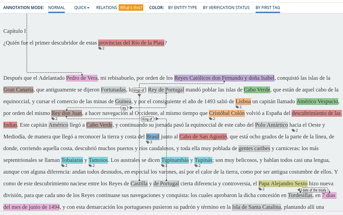
Task: Open tag icon below "Tamoios"
Action: coord(91,166)
